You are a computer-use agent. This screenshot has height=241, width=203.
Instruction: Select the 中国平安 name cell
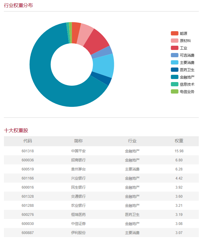coord(78,151)
